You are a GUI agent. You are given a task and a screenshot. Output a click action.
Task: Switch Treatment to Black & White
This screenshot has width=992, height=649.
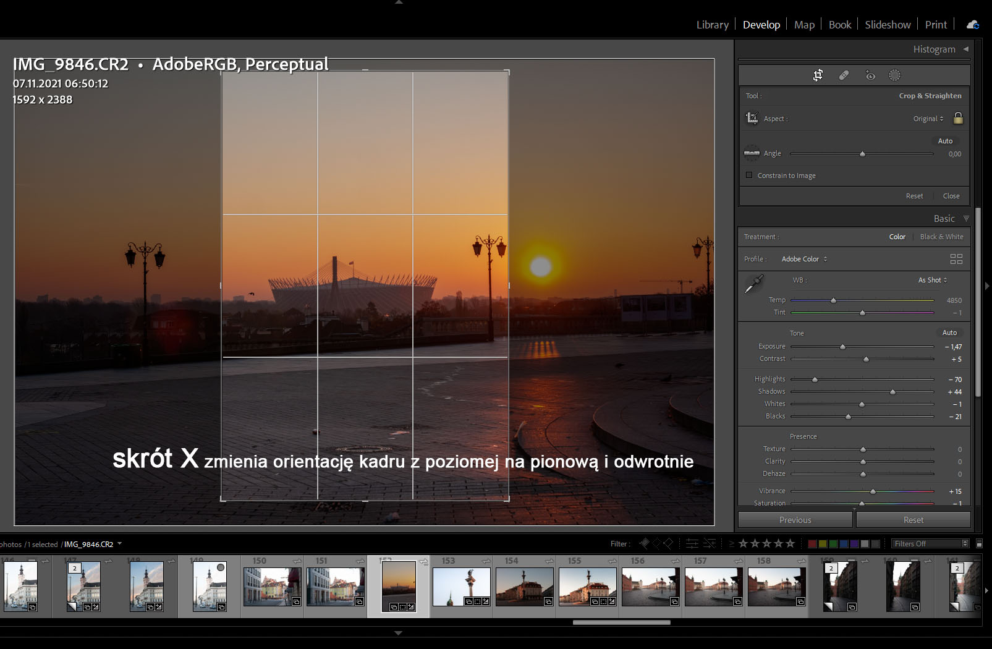941,237
